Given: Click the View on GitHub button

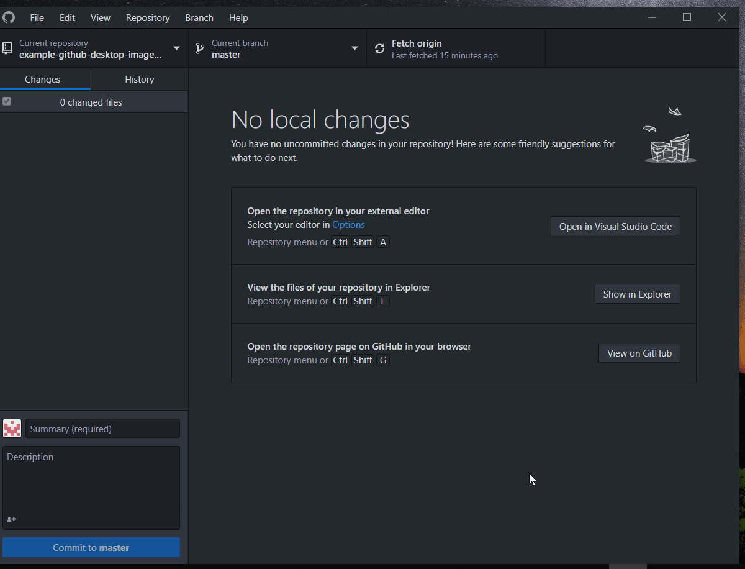Looking at the screenshot, I should (x=639, y=353).
